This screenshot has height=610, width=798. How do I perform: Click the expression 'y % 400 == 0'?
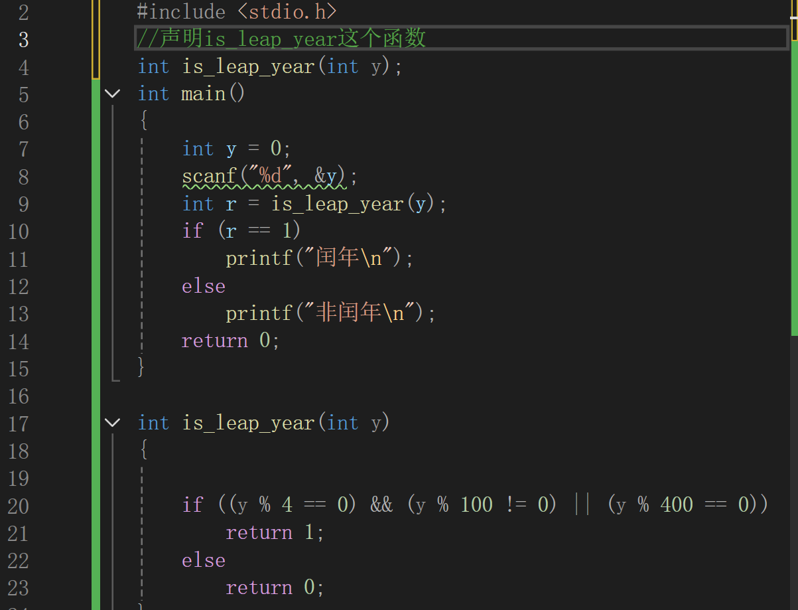point(682,505)
